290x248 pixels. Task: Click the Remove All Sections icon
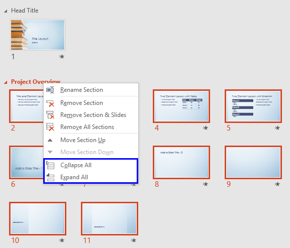50,127
